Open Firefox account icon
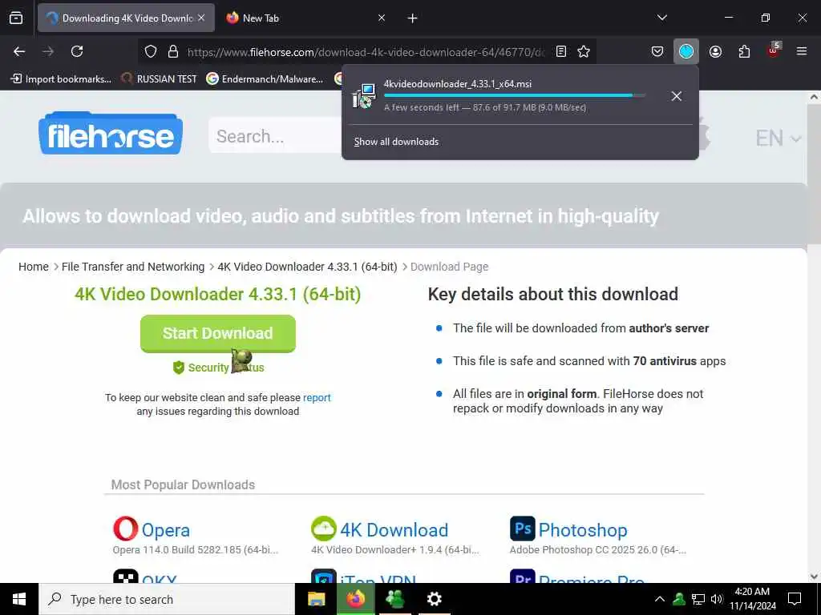Screen dimensions: 821x615 (x=715, y=51)
